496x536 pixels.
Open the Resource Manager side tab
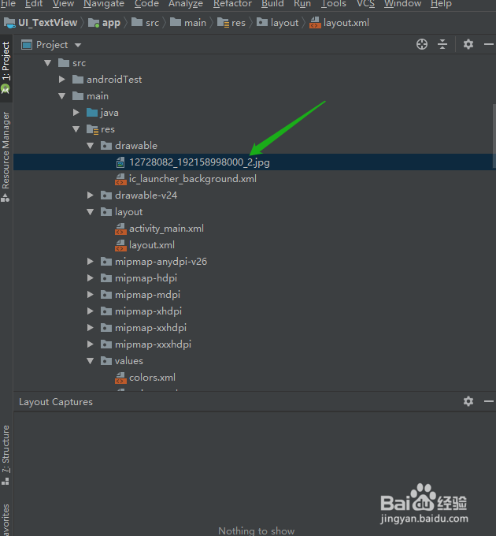6,157
